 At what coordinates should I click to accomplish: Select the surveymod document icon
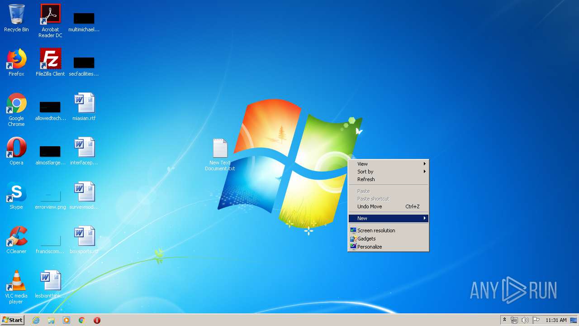84,196
